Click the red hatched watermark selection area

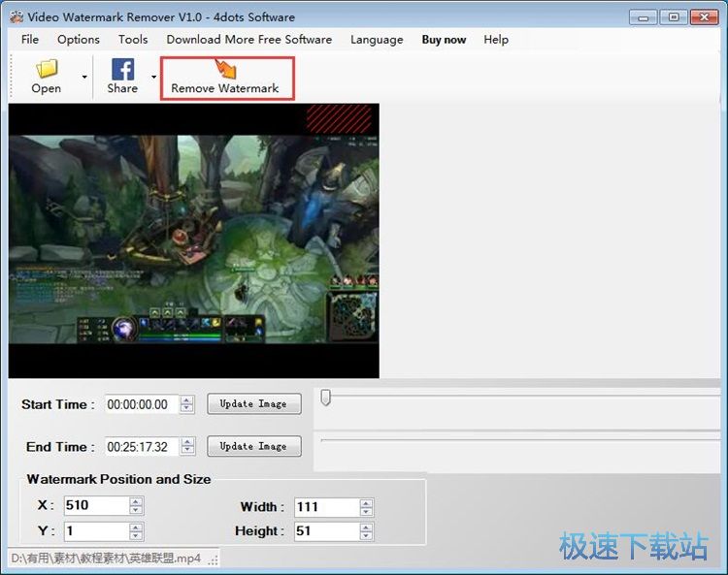339,118
